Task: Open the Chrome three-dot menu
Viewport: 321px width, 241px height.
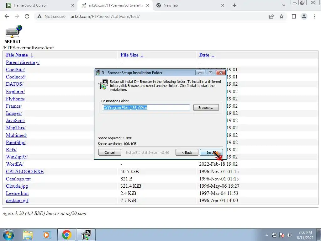Action: coord(314,16)
